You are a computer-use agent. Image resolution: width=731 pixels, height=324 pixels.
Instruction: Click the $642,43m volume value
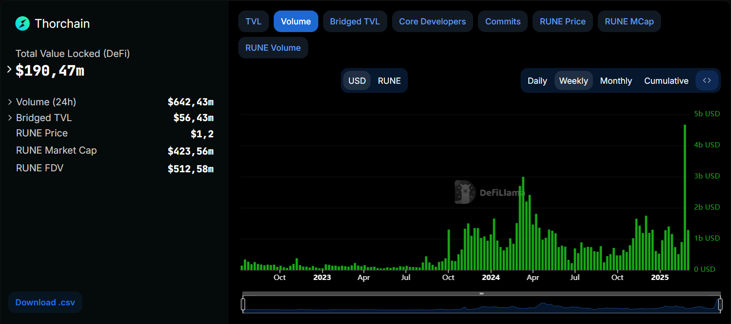click(191, 102)
